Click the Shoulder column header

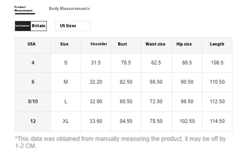click(x=99, y=44)
